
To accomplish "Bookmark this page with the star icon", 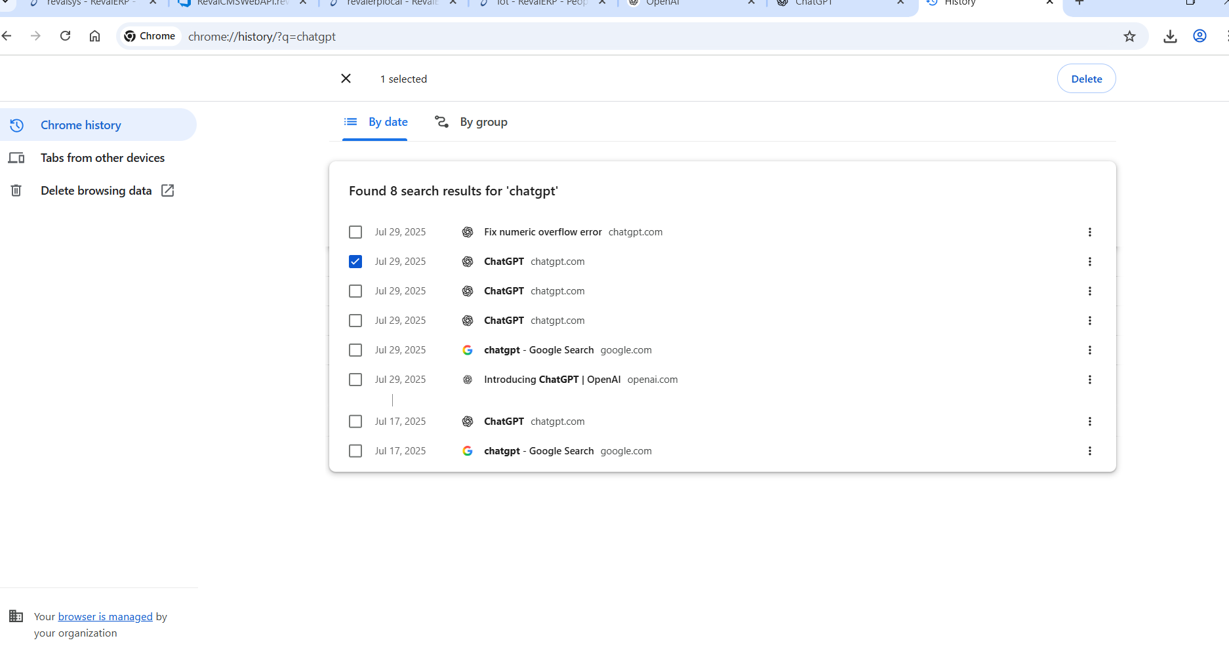I will [x=1129, y=37].
